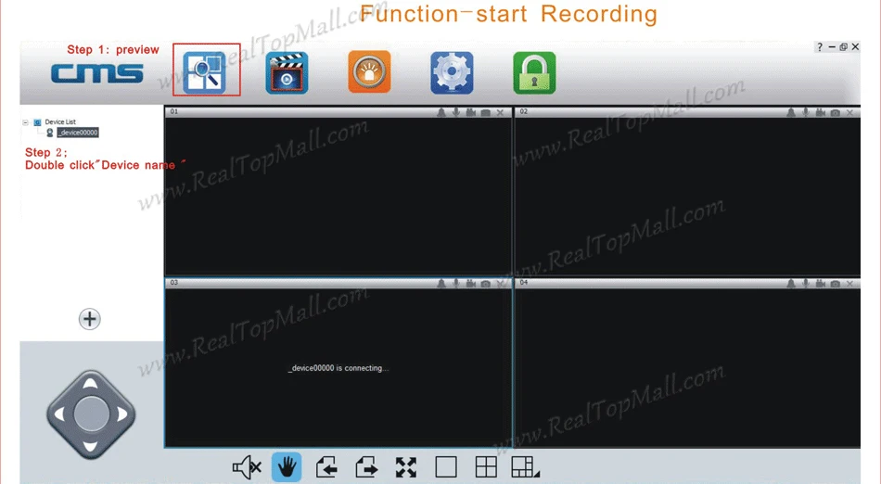This screenshot has width=881, height=484.
Task: Select the channel 01 video window
Action: (338, 196)
